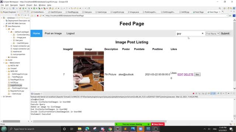Open the Display Selected Console dropdown

pyautogui.click(x=223, y=93)
